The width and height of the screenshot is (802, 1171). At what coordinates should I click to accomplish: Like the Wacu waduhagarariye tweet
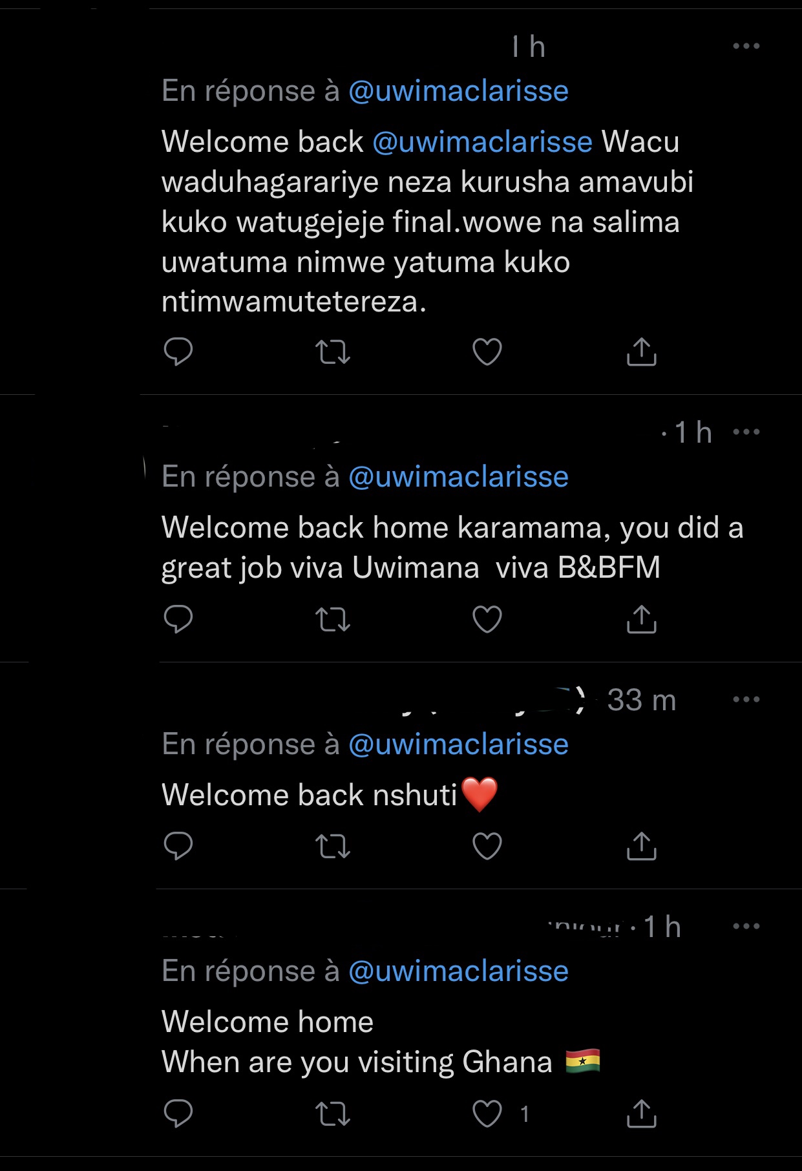487,352
